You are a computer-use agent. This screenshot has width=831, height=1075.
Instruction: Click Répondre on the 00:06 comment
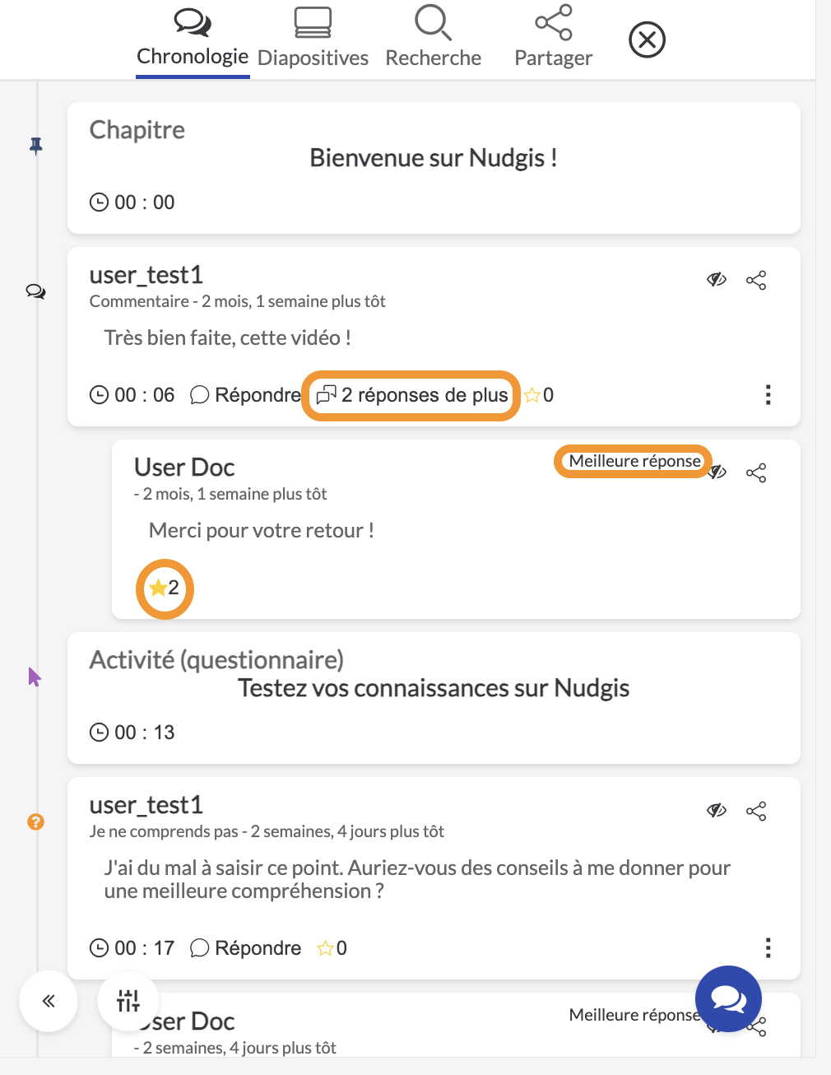point(245,395)
